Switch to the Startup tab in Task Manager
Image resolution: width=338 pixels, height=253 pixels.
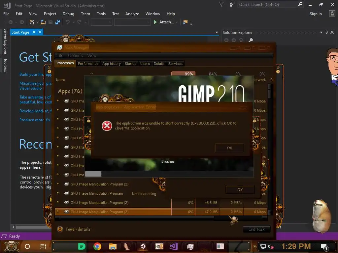tap(130, 64)
